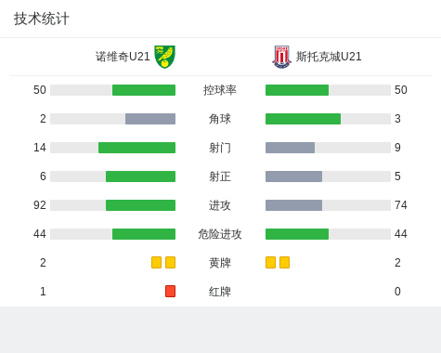Click Stoke's green corner kicks bar
441x353 pixels.
pyautogui.click(x=303, y=119)
